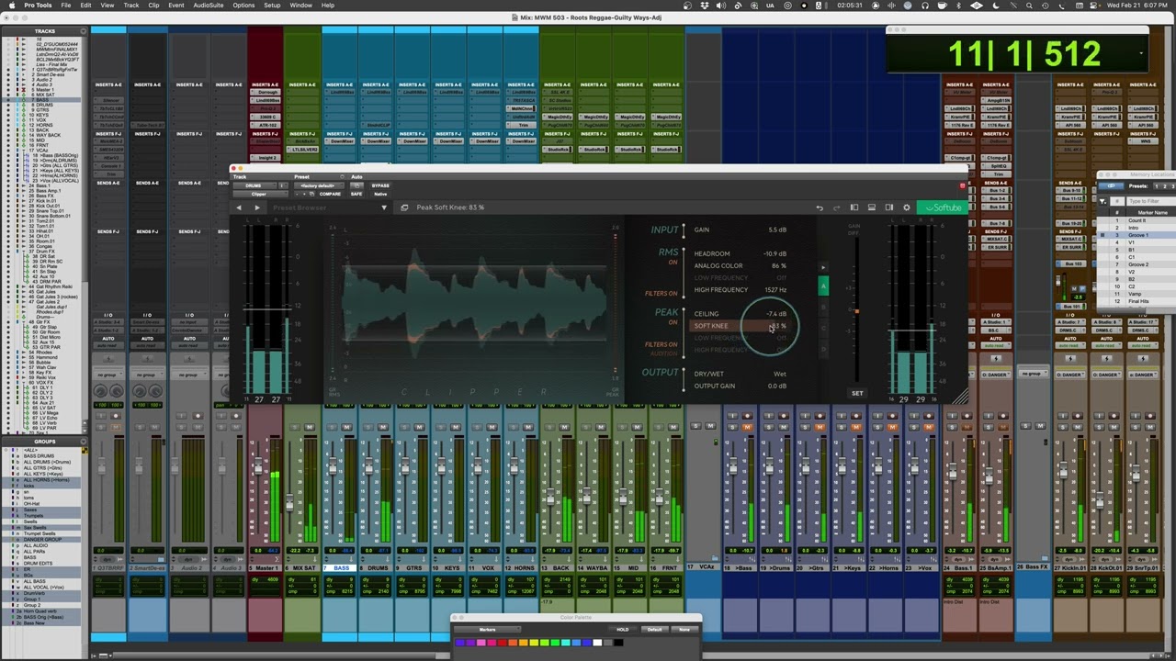This screenshot has width=1176, height=661.
Task: Toggle automation SAFE button
Action: [356, 194]
